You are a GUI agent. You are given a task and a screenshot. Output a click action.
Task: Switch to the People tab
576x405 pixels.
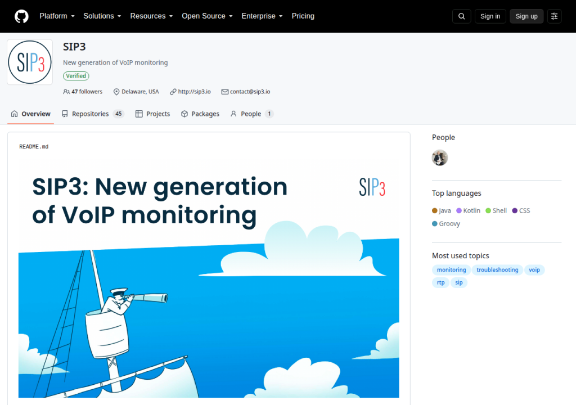(x=251, y=114)
